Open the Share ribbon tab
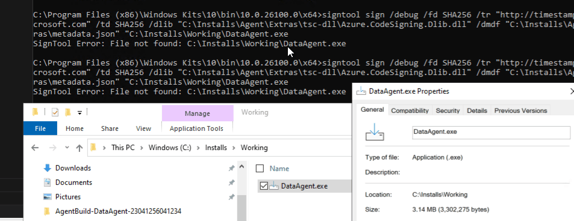Screen dimensions: 574x221 coord(110,129)
